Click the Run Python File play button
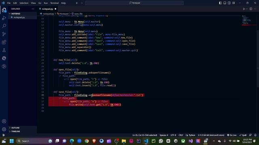The height and width of the screenshot is (145, 259). 244,9
